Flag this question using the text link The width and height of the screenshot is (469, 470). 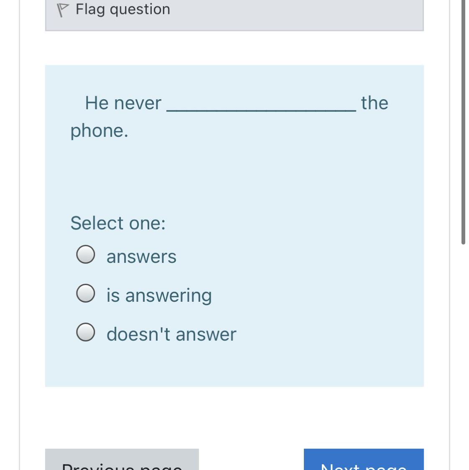click(x=123, y=9)
